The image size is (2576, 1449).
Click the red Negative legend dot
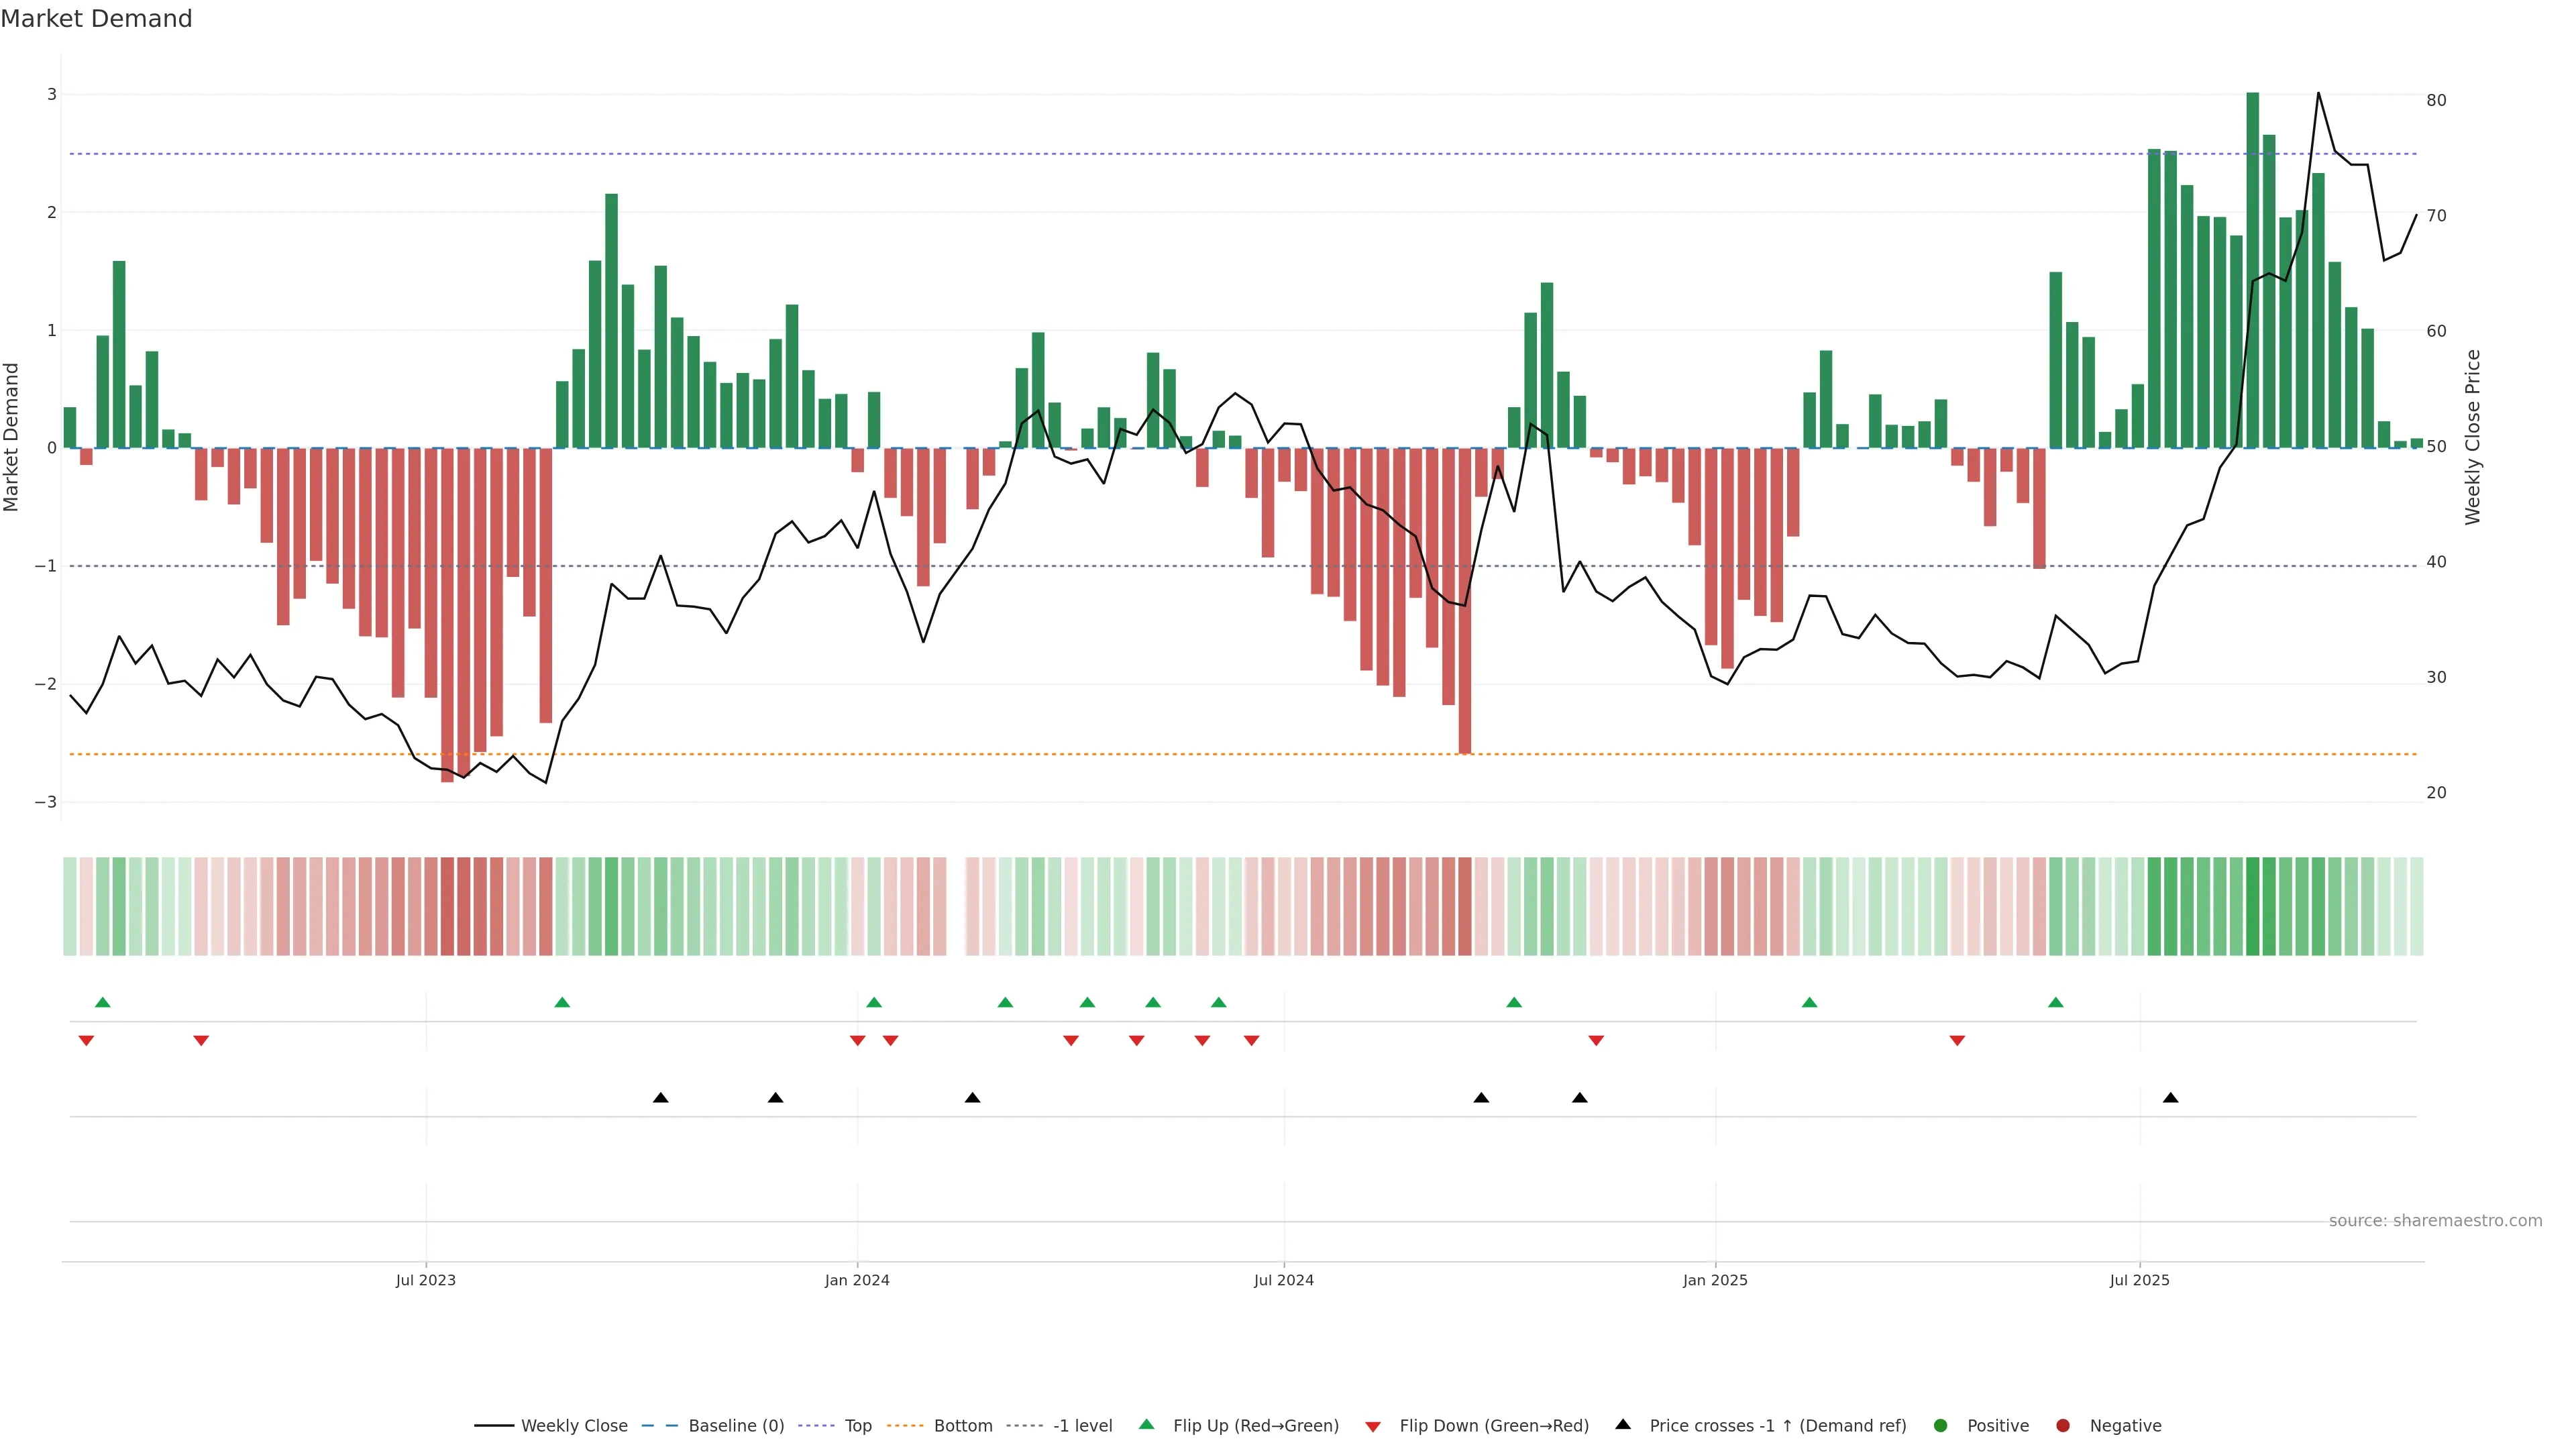point(2063,1426)
